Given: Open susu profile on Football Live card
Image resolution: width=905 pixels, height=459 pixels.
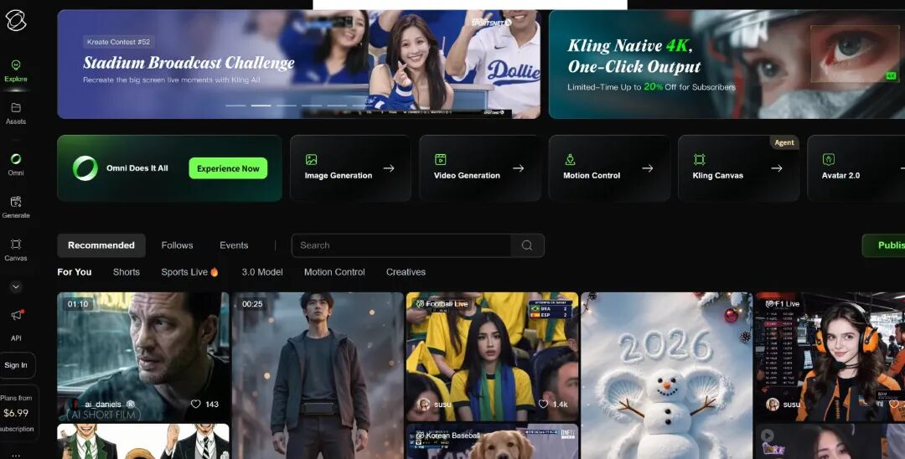Looking at the screenshot, I should pos(434,405).
